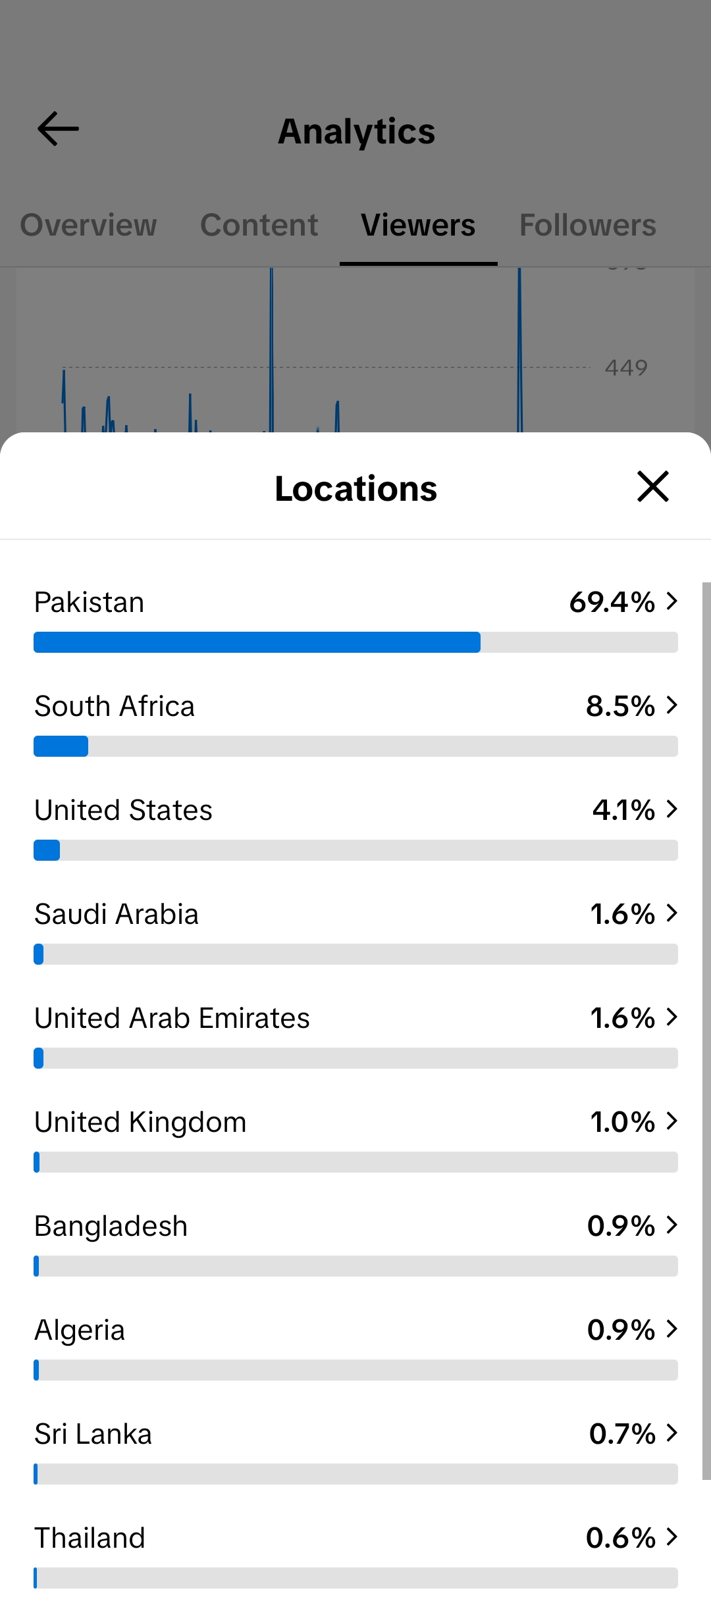
Task: Expand United States details chevron
Action: pyautogui.click(x=671, y=809)
